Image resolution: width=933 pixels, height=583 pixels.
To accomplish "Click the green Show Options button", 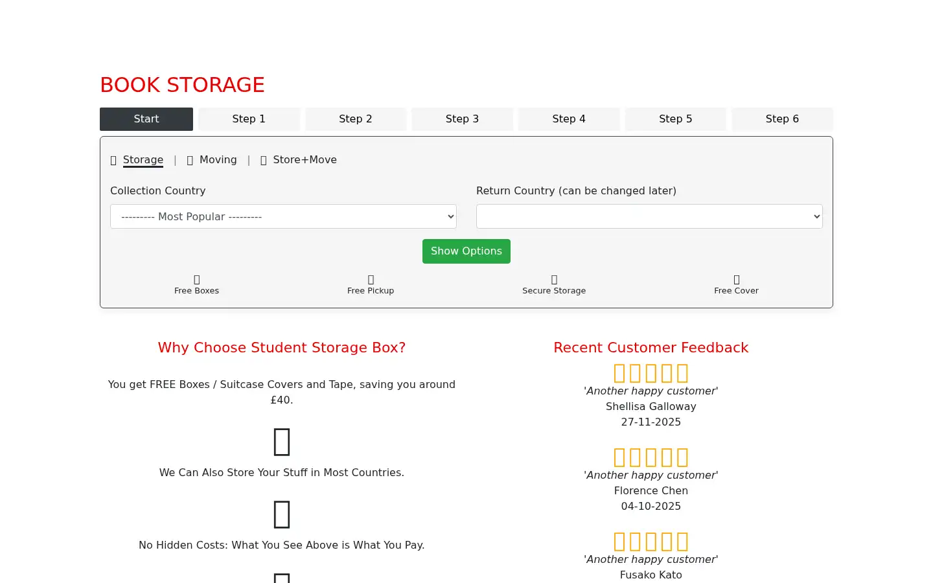I will (x=466, y=251).
